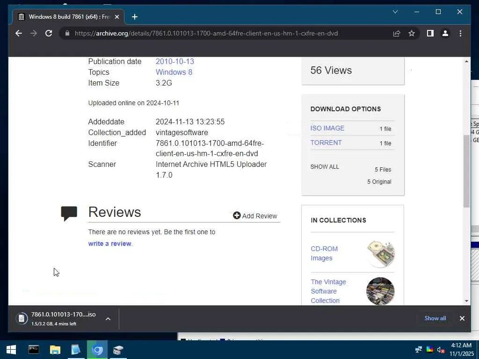Click Show all downloads

pyautogui.click(x=435, y=318)
